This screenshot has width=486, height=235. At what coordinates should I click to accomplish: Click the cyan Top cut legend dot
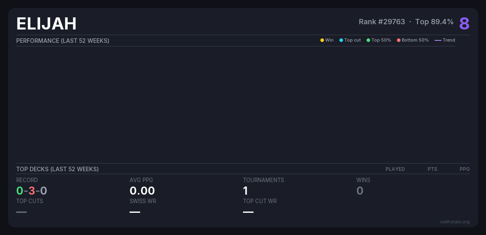click(x=341, y=40)
